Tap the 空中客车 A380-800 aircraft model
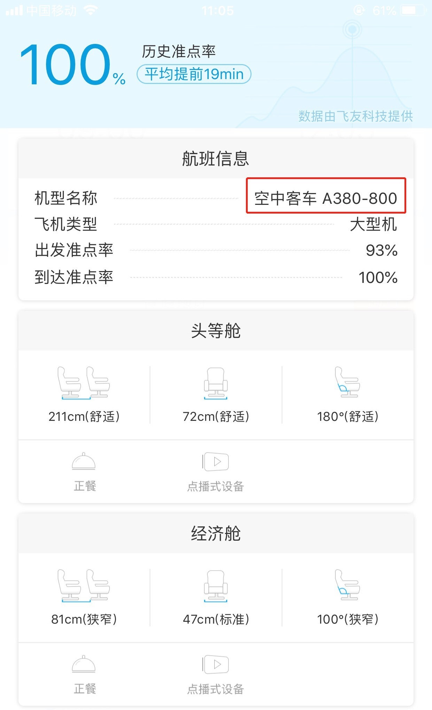 pyautogui.click(x=326, y=198)
